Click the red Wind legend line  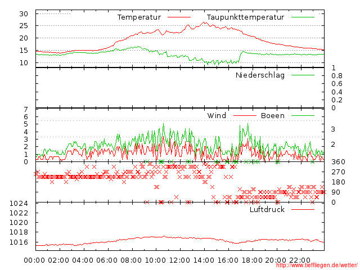245,115
